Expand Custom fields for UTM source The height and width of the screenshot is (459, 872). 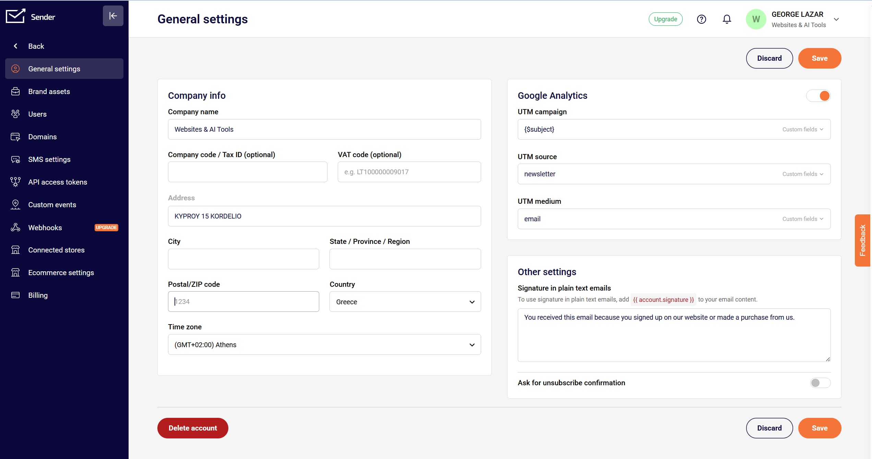803,174
